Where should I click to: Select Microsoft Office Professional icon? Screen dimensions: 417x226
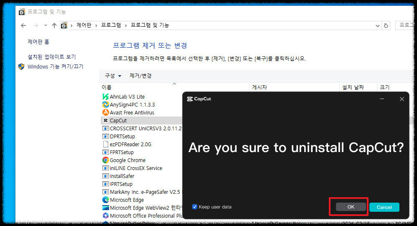[106, 216]
